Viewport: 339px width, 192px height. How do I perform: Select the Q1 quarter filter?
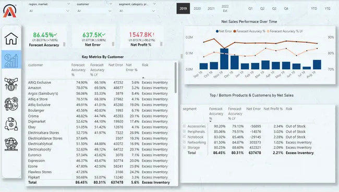(x=250, y=9)
